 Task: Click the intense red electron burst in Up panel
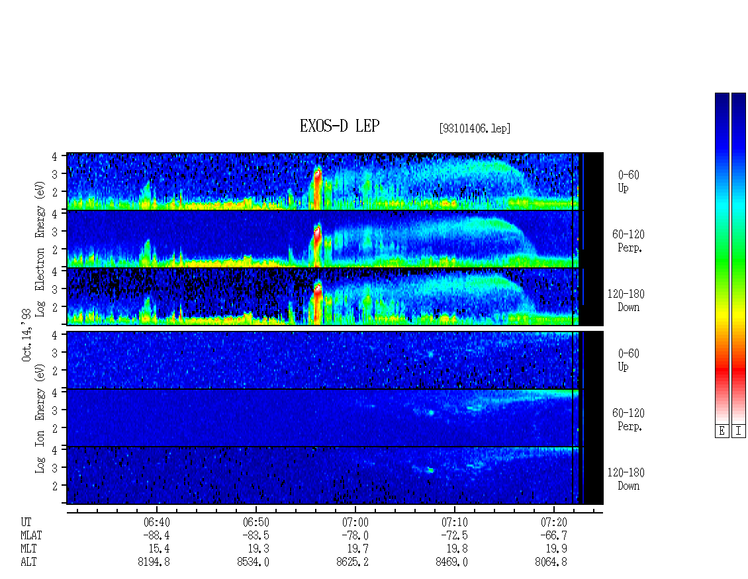click(x=317, y=189)
